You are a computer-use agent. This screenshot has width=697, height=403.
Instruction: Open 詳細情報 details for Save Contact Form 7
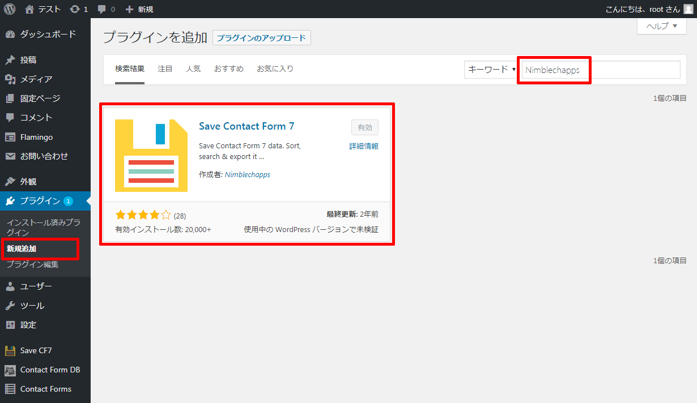coord(363,146)
